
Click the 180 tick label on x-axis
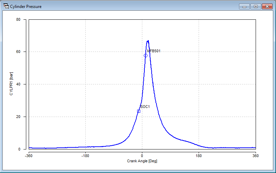199,156
